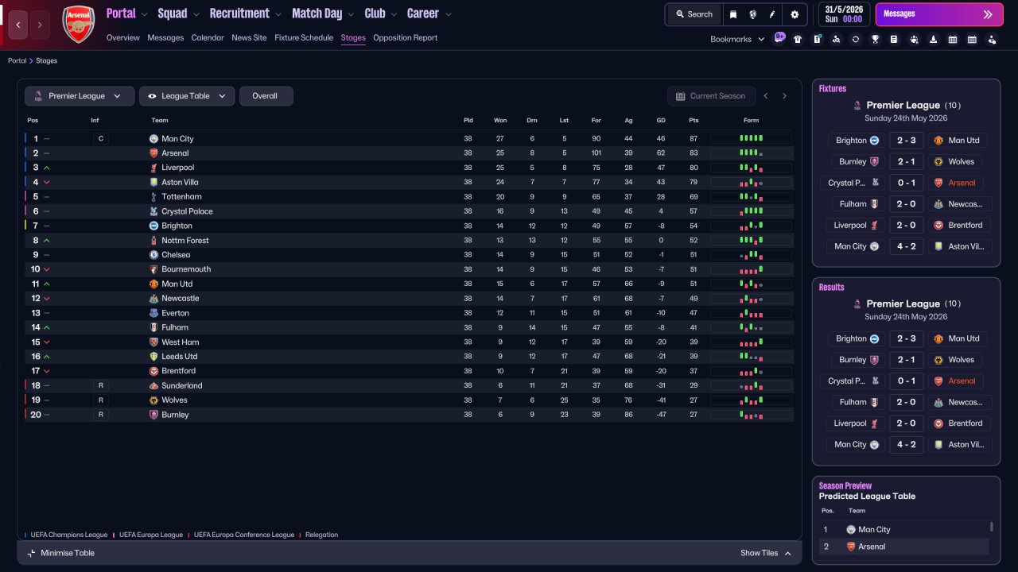Open the shirt squad bookmark icon

798,39
